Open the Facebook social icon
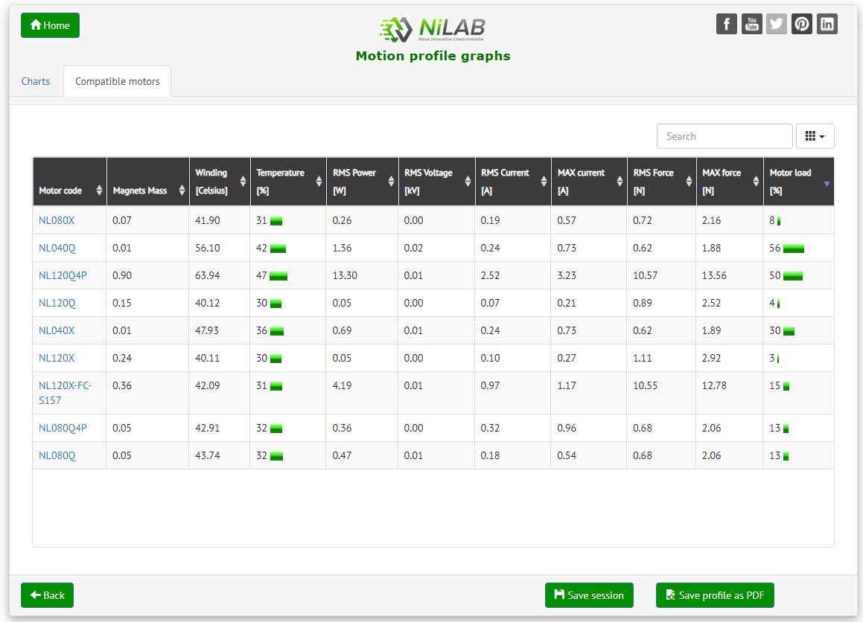Image resolution: width=863 pixels, height=622 pixels. point(726,24)
